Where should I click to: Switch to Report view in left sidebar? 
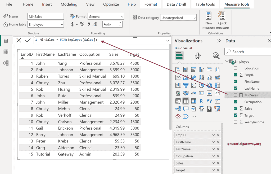pyautogui.click(x=6, y=41)
